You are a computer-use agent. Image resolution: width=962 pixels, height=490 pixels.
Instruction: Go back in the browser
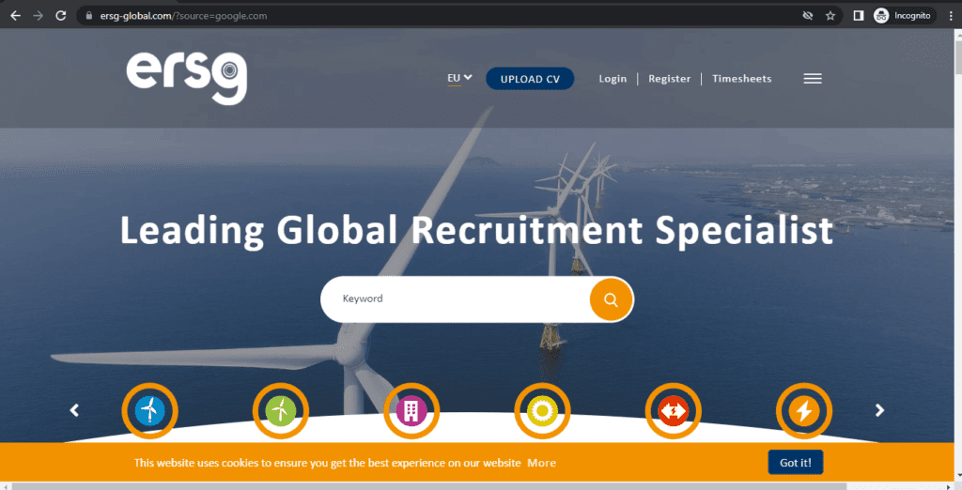tap(15, 15)
